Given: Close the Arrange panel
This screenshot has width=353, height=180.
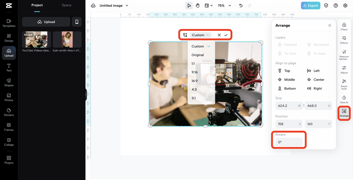Looking at the screenshot, I should [330, 25].
